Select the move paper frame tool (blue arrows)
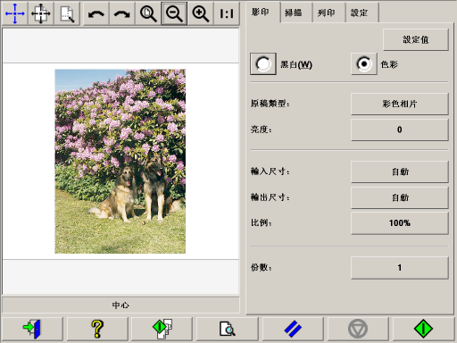Viewport: 457px width, 343px height. point(14,13)
